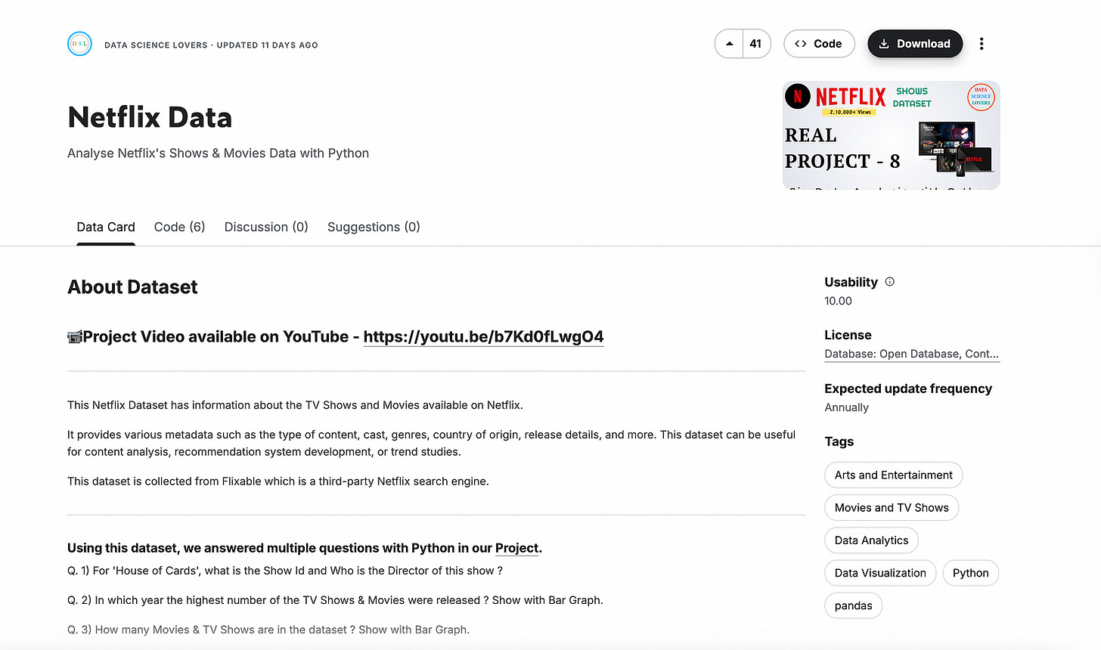This screenshot has height=650, width=1101.
Task: Click the 'UPDATED 11 DAYS AGO' text
Action: (x=267, y=45)
